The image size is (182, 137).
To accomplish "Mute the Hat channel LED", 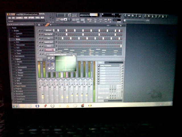I will click(38, 38).
